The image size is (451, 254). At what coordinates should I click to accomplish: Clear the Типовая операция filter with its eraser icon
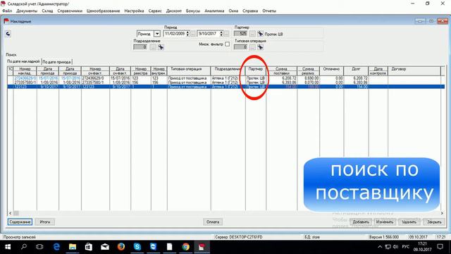click(260, 47)
